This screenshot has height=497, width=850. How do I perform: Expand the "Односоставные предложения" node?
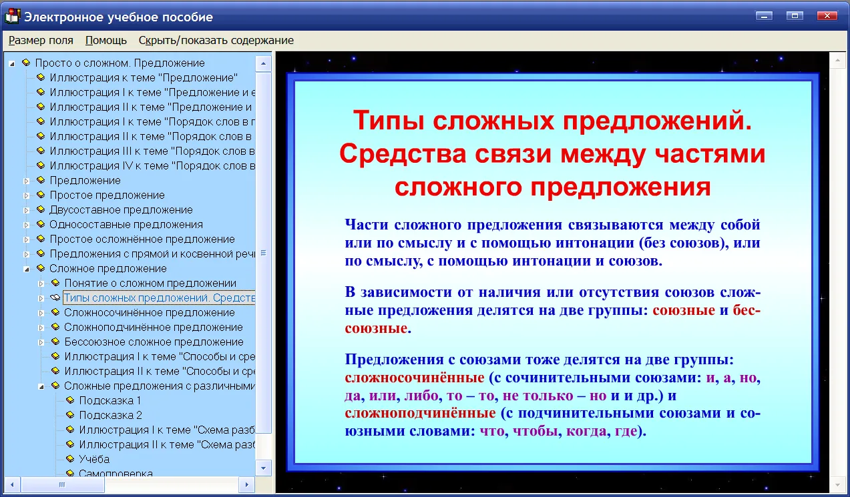(27, 225)
